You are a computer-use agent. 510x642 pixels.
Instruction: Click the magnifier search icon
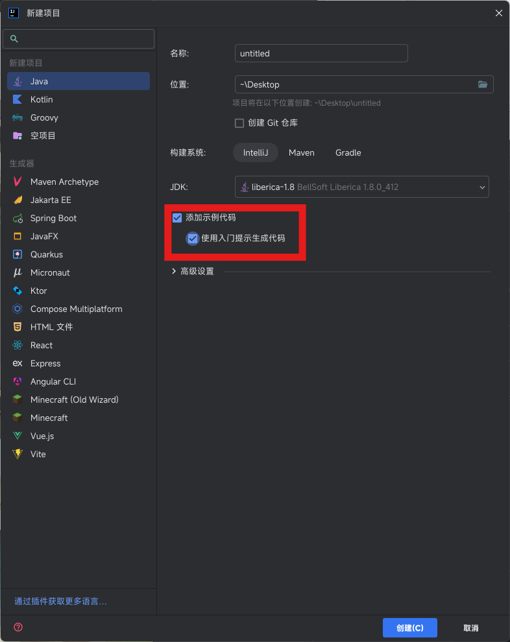pyautogui.click(x=14, y=38)
